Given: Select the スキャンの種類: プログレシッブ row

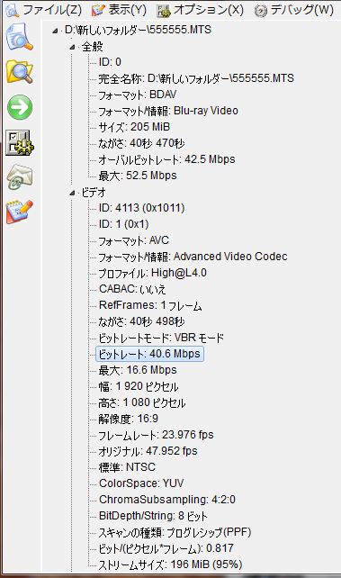Looking at the screenshot, I should (175, 532).
